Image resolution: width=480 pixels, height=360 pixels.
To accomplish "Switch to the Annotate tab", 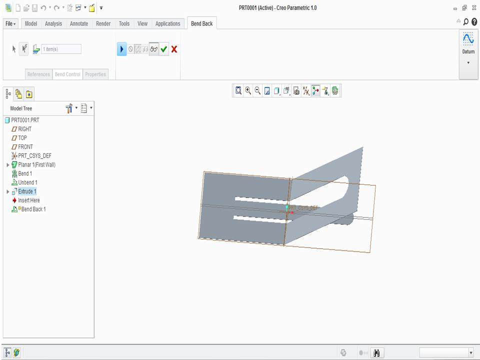I will tap(79, 23).
